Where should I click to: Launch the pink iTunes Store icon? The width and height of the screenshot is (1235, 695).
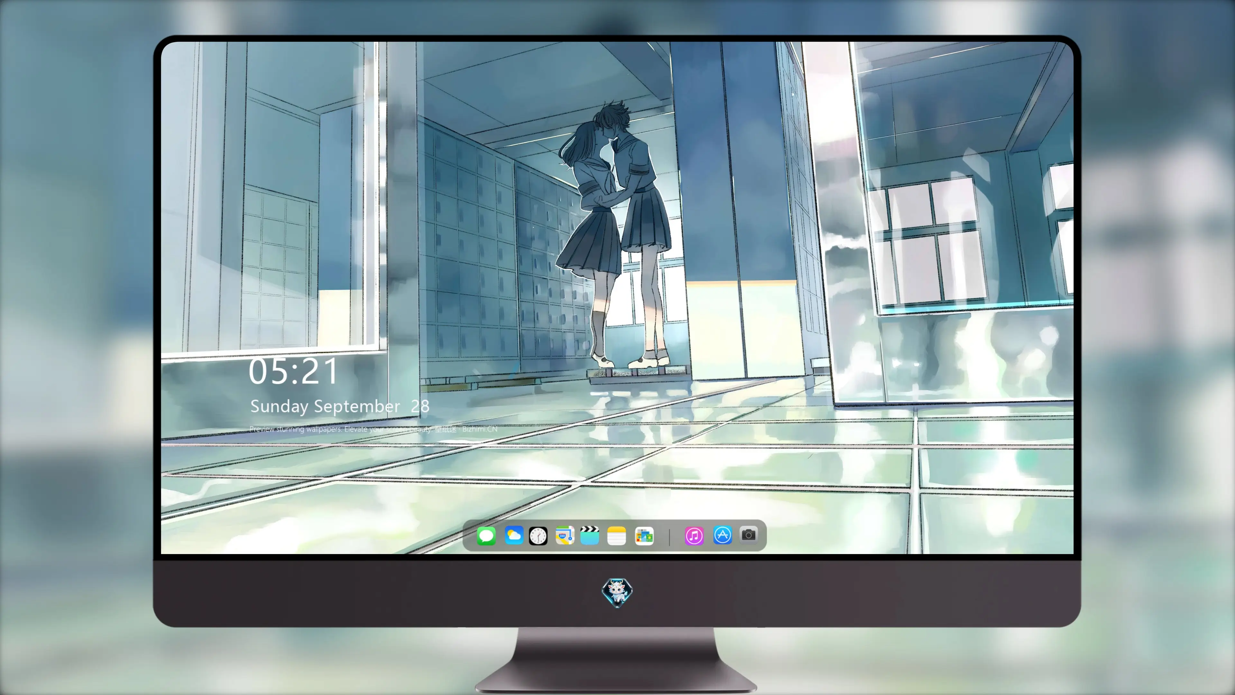coord(694,536)
